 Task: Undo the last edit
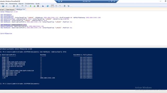tap(22, 6)
